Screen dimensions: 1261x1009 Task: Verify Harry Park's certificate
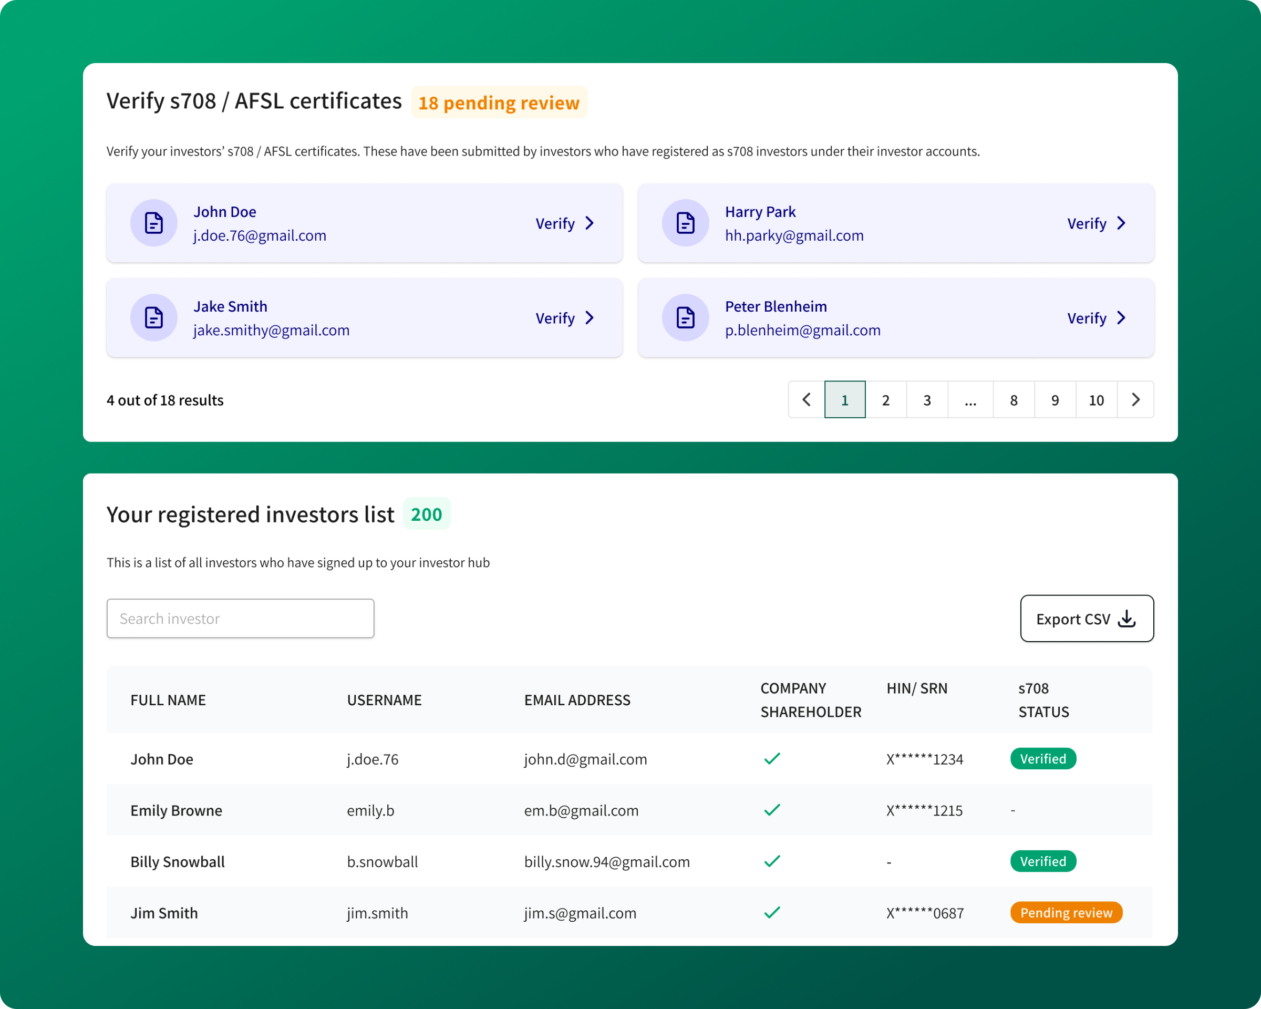1096,223
